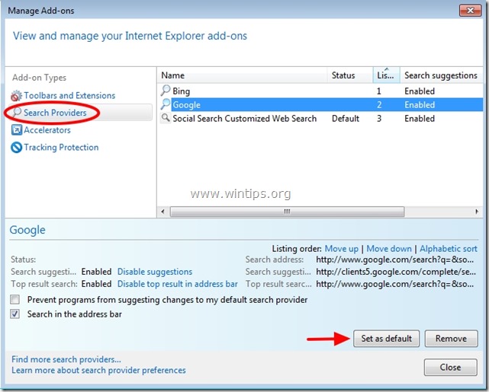This screenshot has width=489, height=392.
Task: Click Move up listing order link
Action: pyautogui.click(x=342, y=249)
